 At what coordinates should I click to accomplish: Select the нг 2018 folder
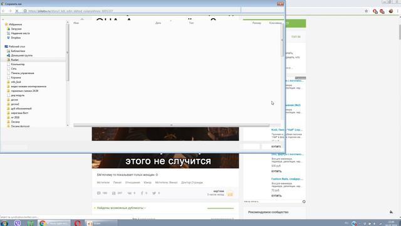click(x=15, y=117)
